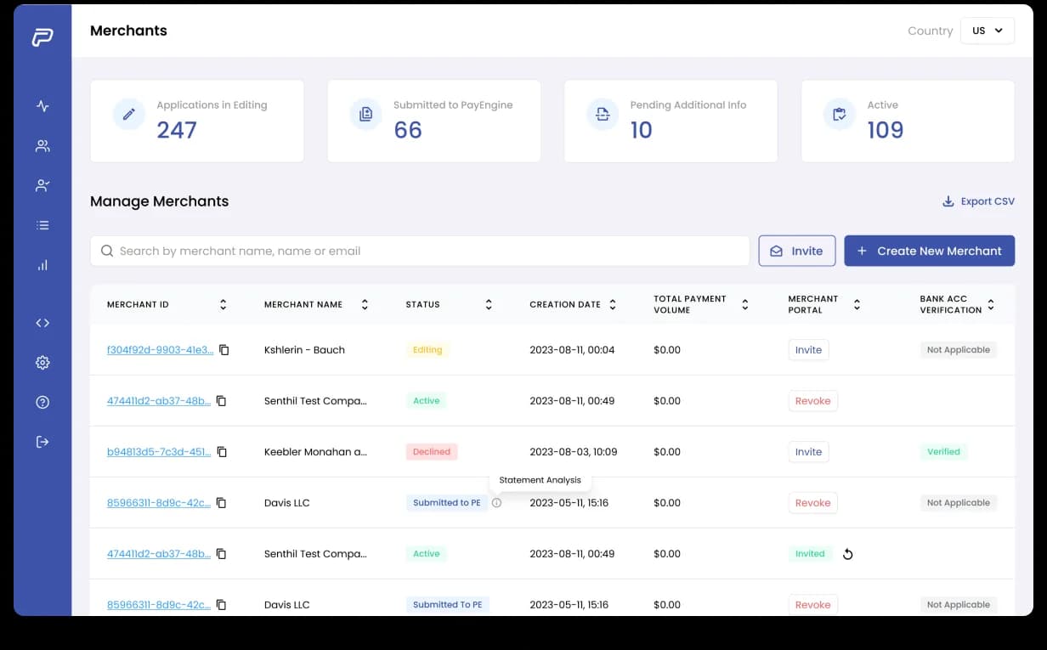This screenshot has width=1047, height=650.
Task: Open the users group sidebar icon
Action: coord(42,146)
